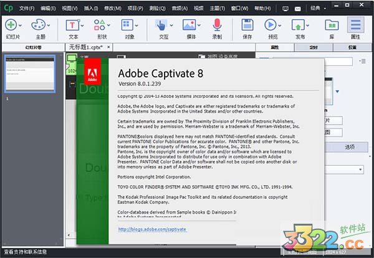The height and width of the screenshot is (258, 374).
Task: Click the 1024 x 627 status bar size
Action: coord(335,252)
